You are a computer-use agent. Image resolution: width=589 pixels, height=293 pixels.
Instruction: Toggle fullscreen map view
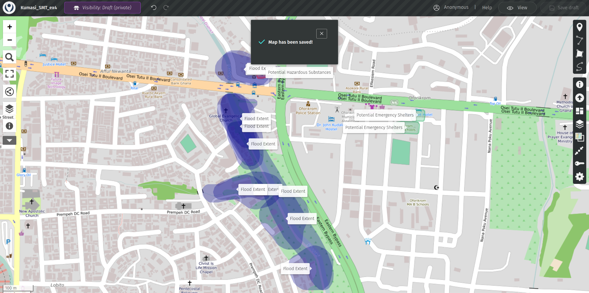tap(9, 74)
